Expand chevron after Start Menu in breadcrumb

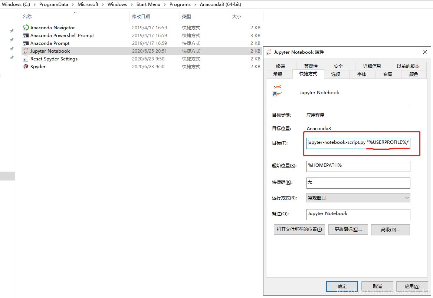[x=165, y=5]
